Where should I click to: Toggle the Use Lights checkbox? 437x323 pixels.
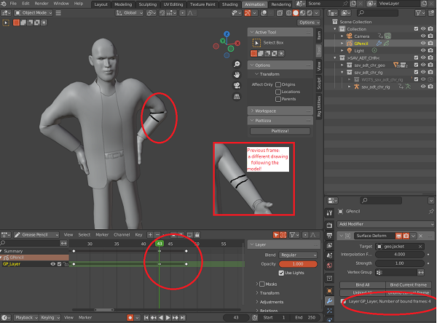click(x=282, y=271)
